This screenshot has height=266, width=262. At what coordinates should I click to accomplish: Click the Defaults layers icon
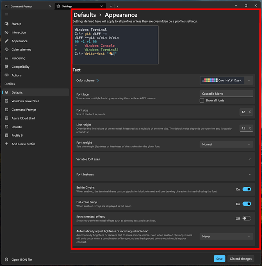coord(7,92)
